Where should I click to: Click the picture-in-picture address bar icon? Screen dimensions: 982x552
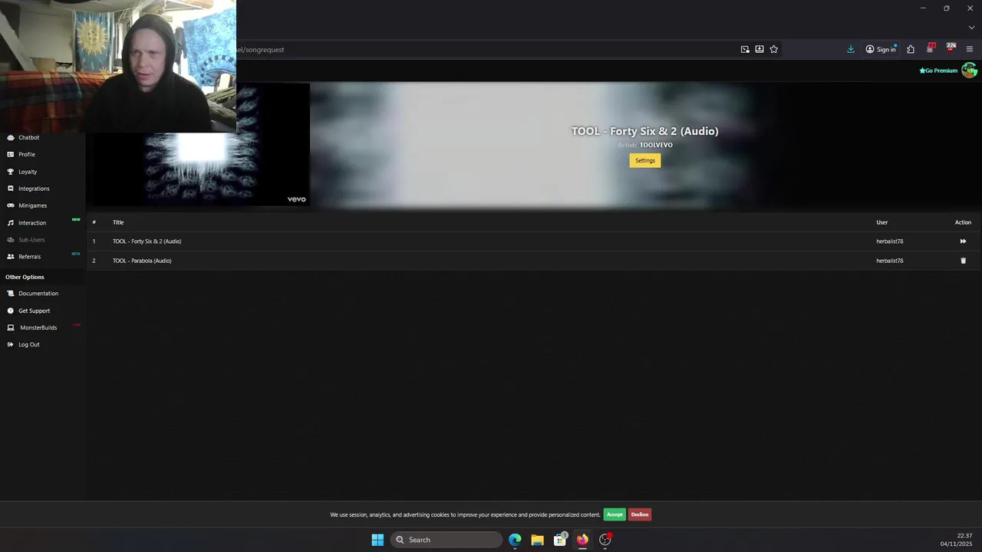(745, 49)
